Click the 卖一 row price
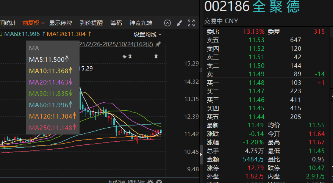333x183 pixels. tap(256, 74)
